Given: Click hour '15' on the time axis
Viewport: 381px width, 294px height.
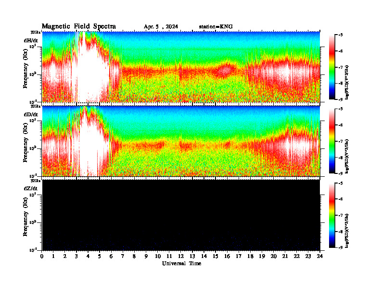Looking at the screenshot, I should pos(216,256).
